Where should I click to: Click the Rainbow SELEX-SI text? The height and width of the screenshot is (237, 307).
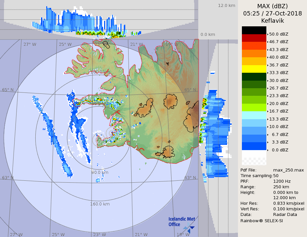[261, 220]
